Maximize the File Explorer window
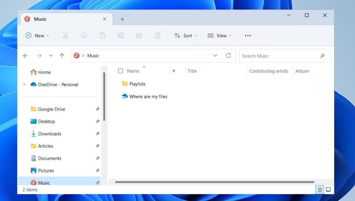 [307, 15]
